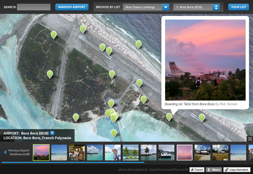The width and height of the screenshot is (253, 174).
Task: Go to previous airport Heathrow (LHR)
Action: pyautogui.click(x=17, y=152)
